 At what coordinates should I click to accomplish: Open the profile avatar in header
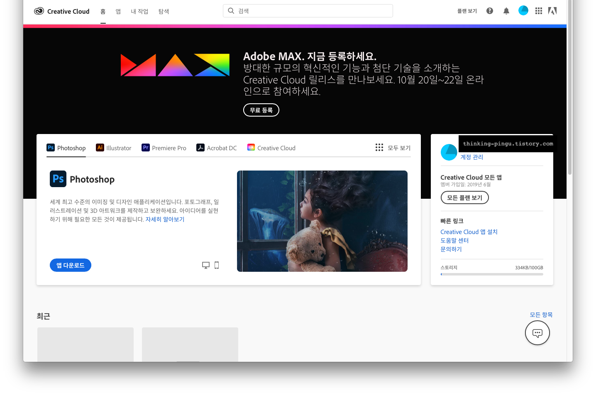pyautogui.click(x=523, y=10)
